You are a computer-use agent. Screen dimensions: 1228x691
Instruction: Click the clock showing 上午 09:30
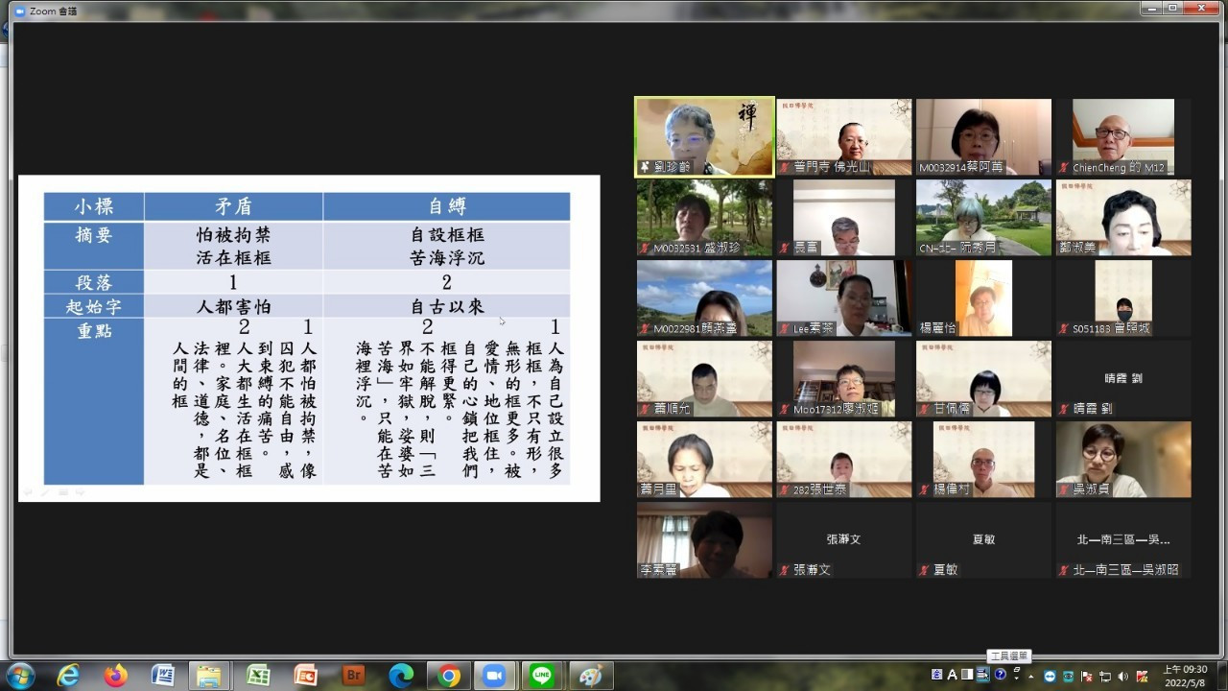tap(1186, 676)
